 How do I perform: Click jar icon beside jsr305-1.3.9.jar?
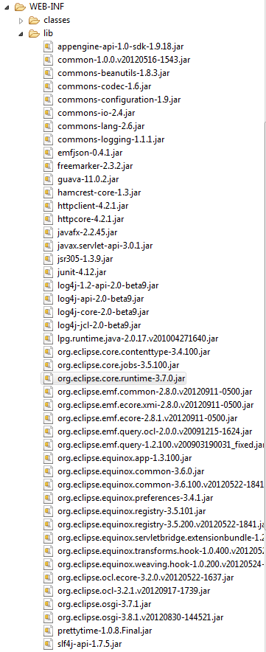pos(48,259)
